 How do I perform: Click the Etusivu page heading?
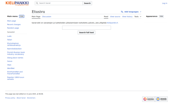click(x=38, y=12)
